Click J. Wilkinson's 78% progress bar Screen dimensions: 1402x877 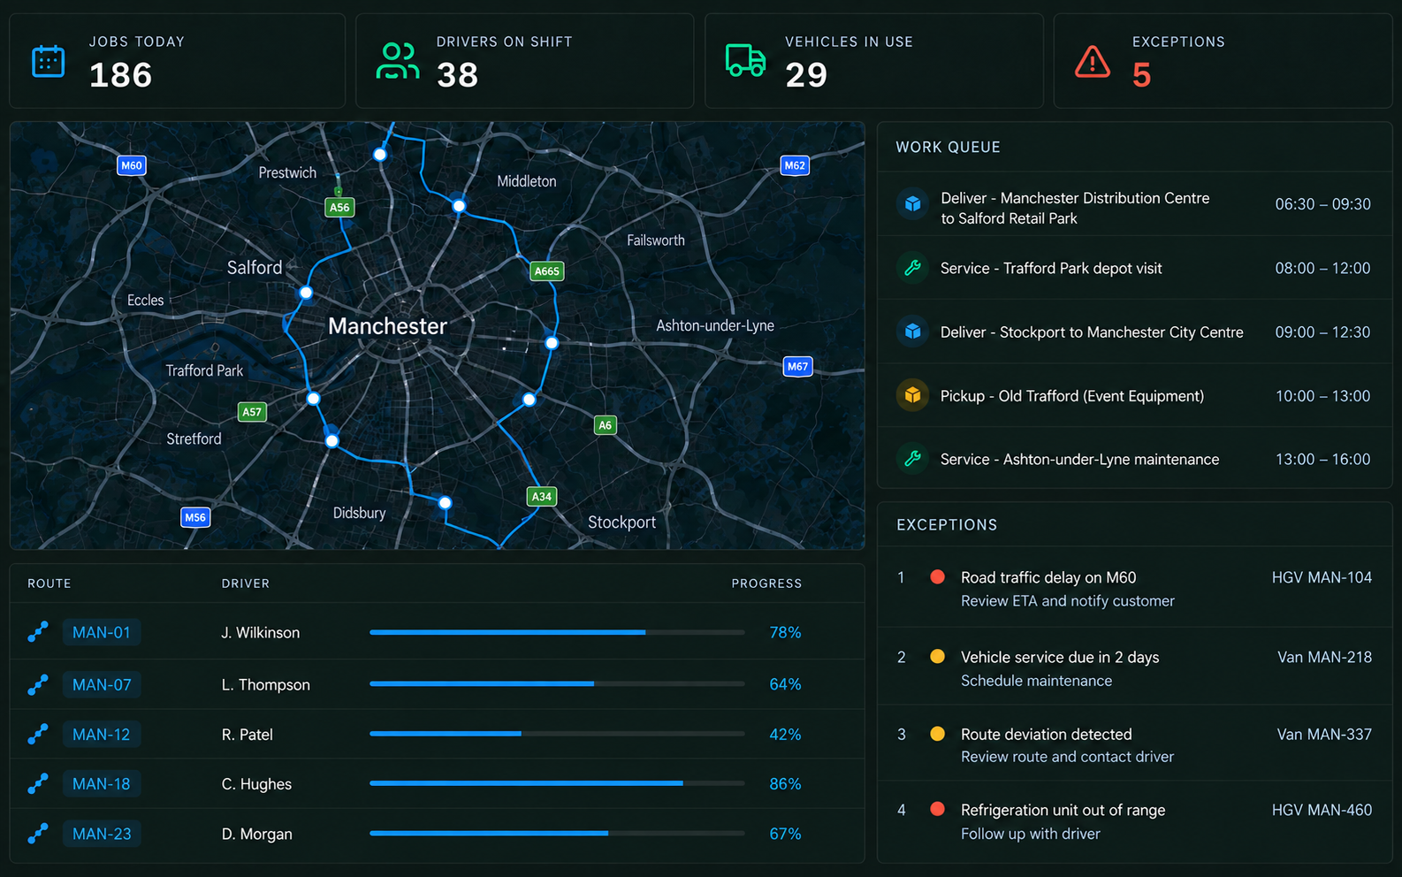[x=557, y=632]
